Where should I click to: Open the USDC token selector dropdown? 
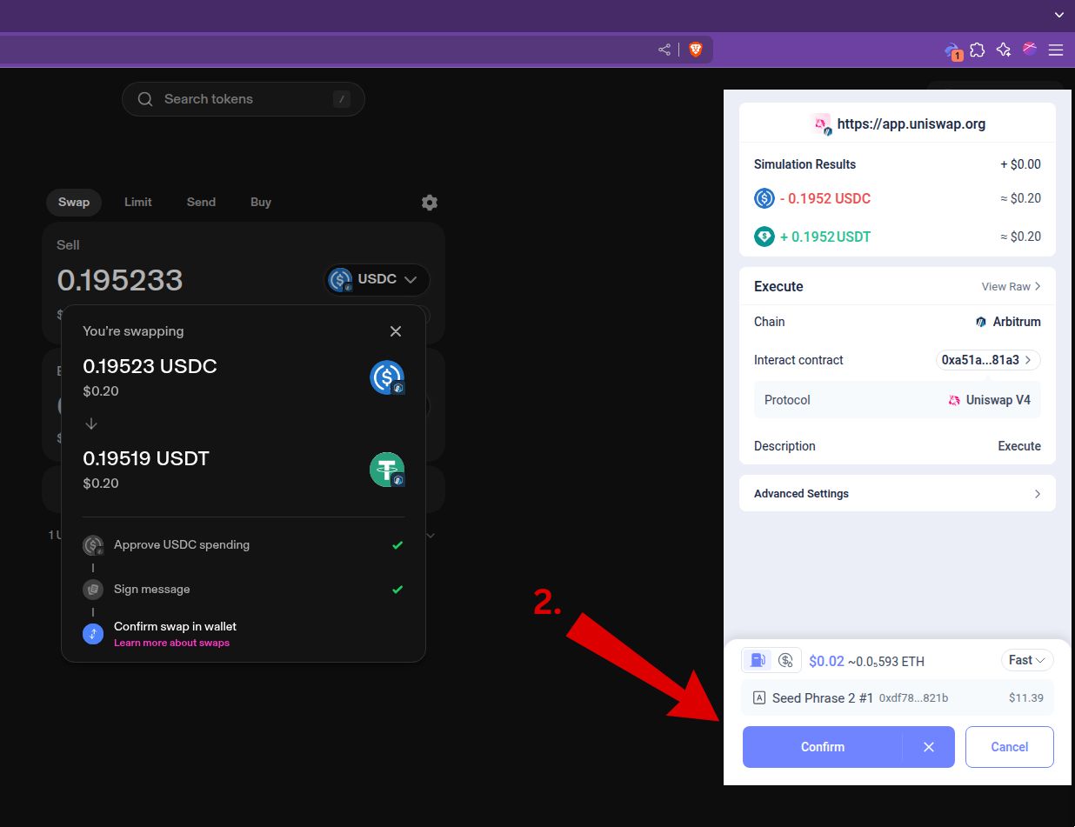(377, 279)
